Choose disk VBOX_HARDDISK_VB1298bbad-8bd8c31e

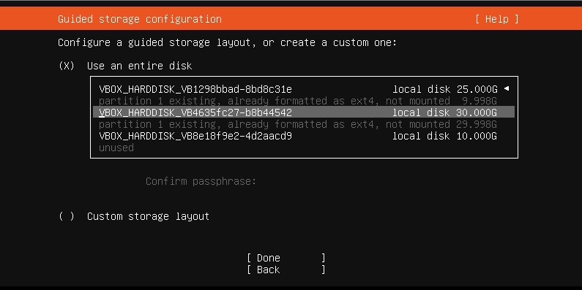coord(304,89)
